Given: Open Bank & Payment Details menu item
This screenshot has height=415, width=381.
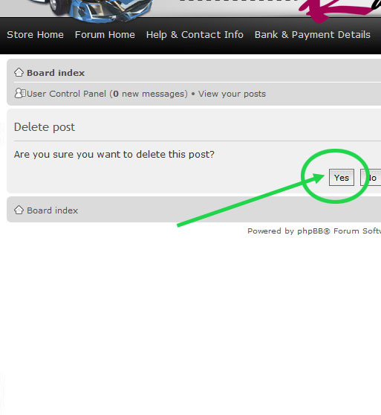Looking at the screenshot, I should tap(313, 35).
